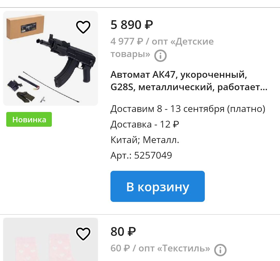Click the 60 ₽ / опт «Текстиль» price

[160, 248]
